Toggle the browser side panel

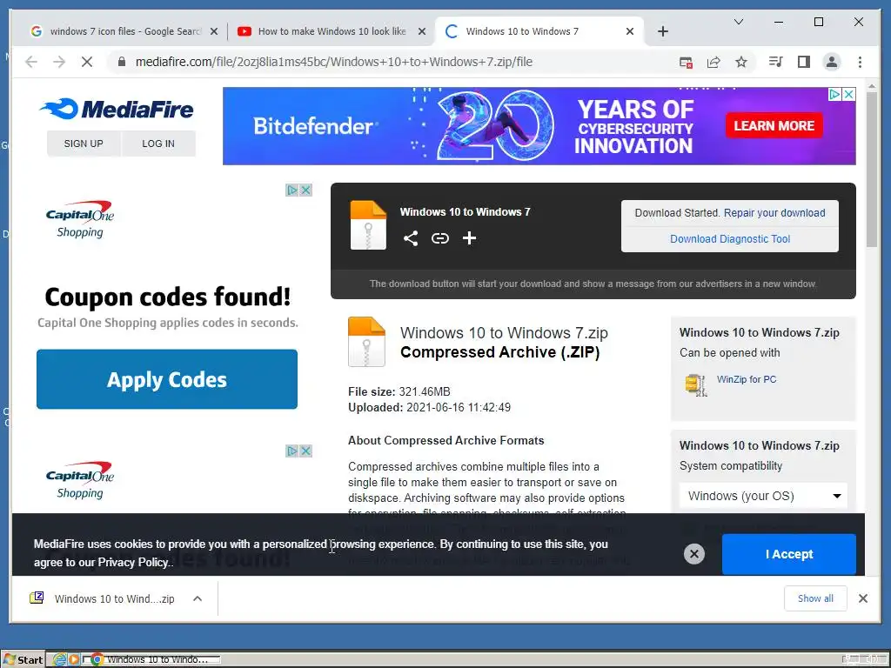click(x=803, y=62)
